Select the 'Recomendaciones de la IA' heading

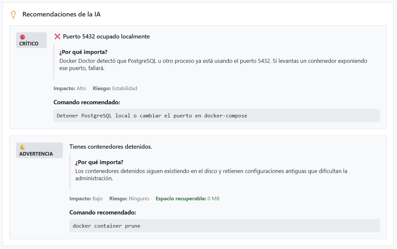click(62, 14)
